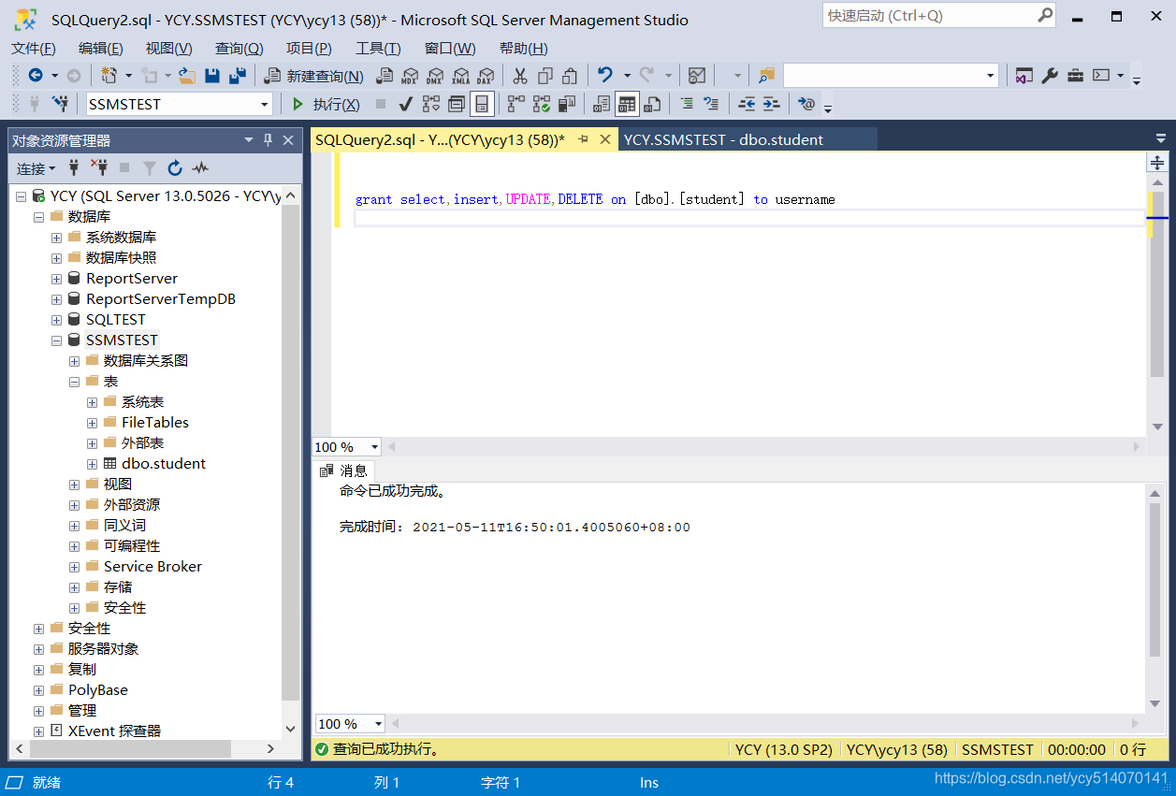Viewport: 1176px width, 796px height.
Task: Collapse the SSMSTEST database node
Action: click(57, 340)
